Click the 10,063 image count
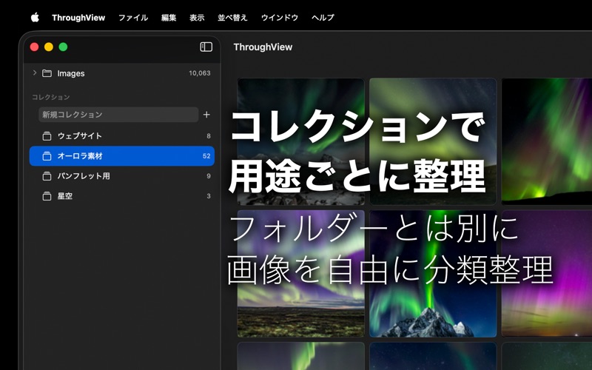The height and width of the screenshot is (370, 592). click(x=200, y=73)
